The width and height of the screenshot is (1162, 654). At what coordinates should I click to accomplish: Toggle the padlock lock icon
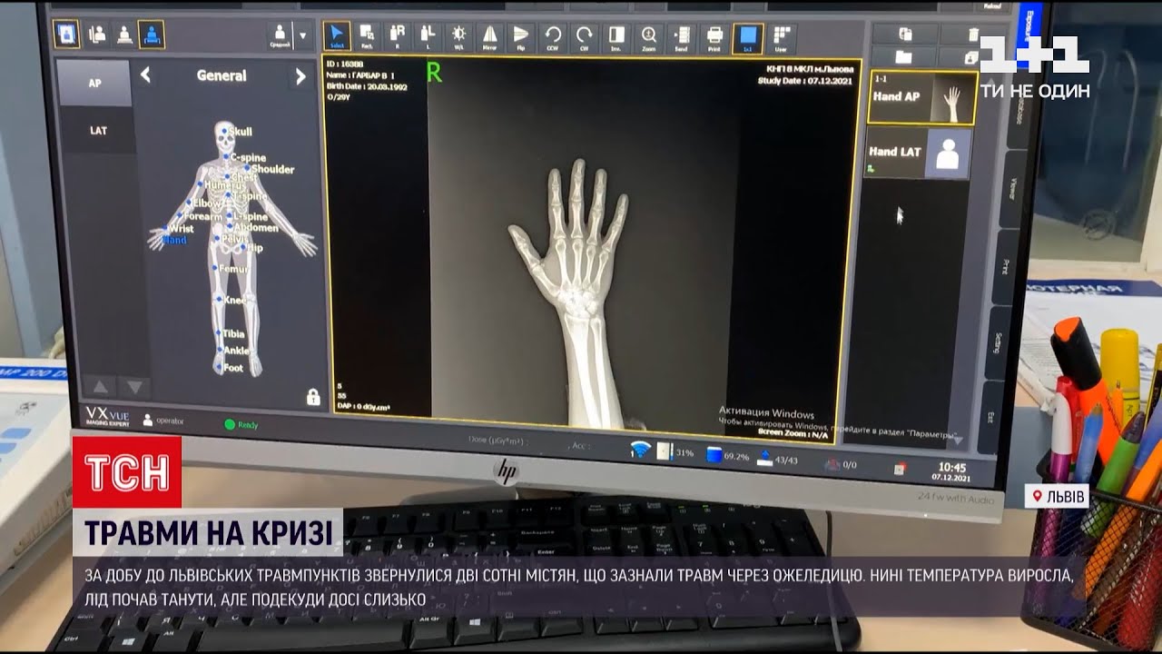(x=312, y=397)
